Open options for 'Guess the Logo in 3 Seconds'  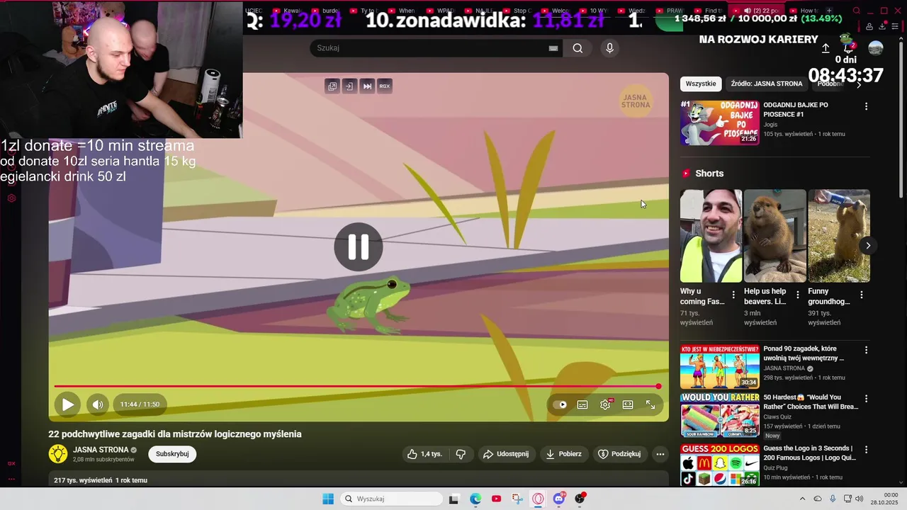(x=866, y=449)
